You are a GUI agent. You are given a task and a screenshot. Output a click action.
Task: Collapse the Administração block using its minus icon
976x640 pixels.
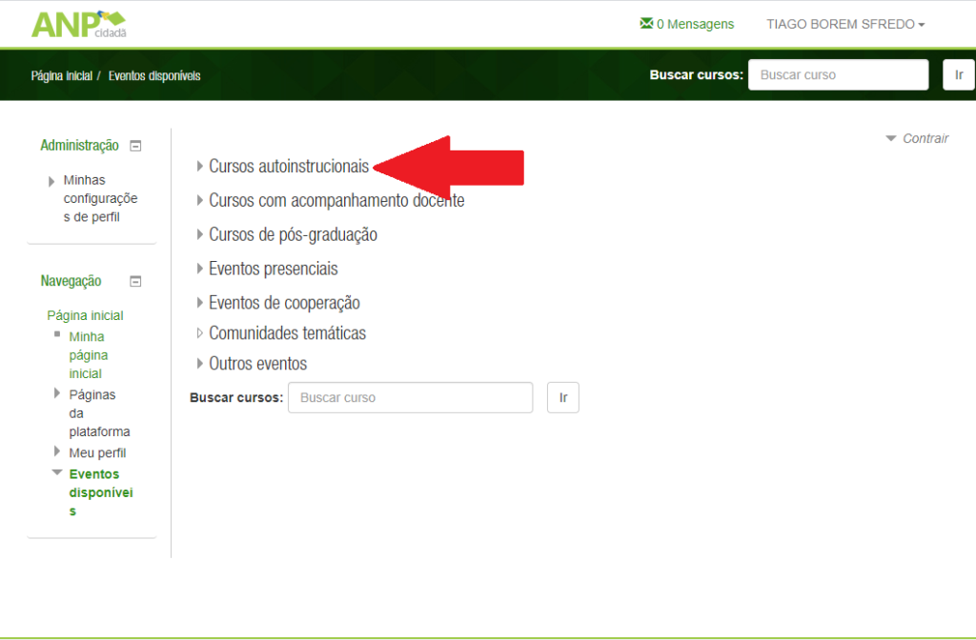(x=135, y=146)
